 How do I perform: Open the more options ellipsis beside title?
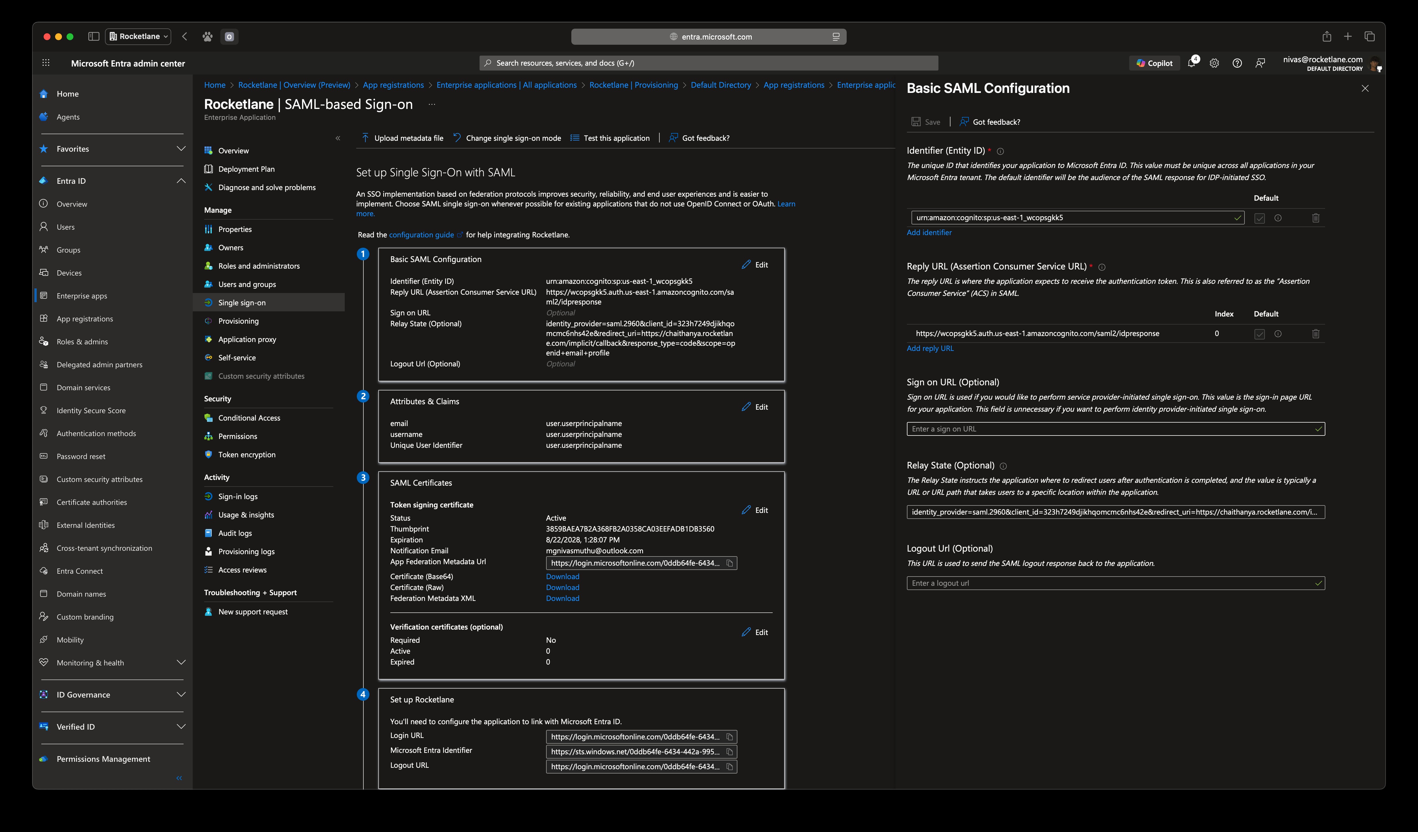432,104
